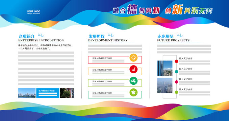Click the red bar chart growth icon

pyautogui.click(x=133, y=69)
